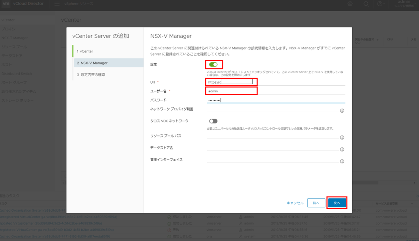This screenshot has height=241, width=419.
Task: Click the vm logo in the header
Action: 5,3
